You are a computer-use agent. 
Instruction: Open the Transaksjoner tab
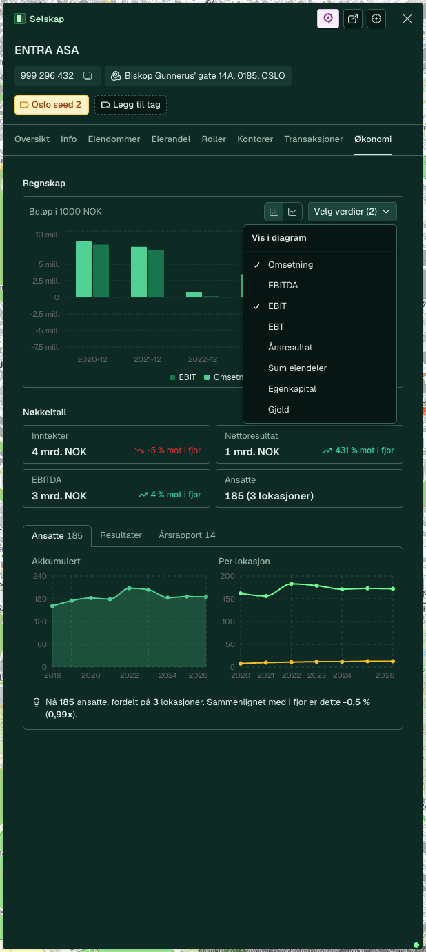(314, 139)
